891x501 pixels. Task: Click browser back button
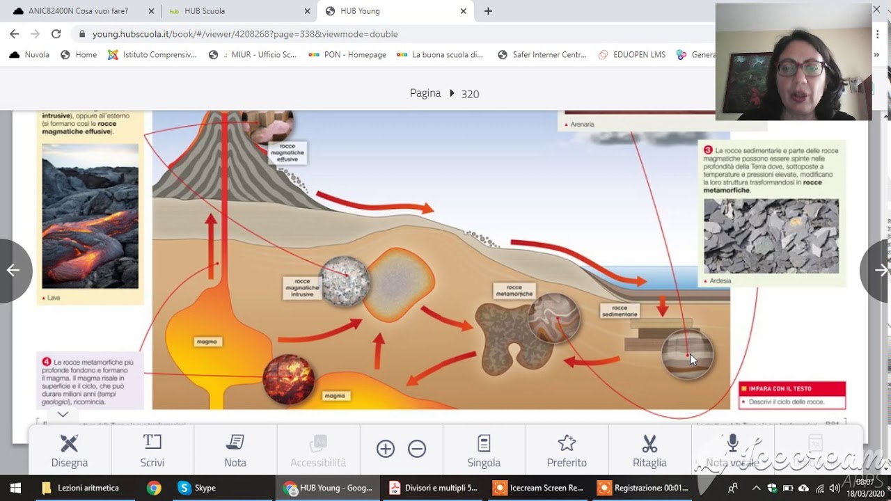click(14, 33)
